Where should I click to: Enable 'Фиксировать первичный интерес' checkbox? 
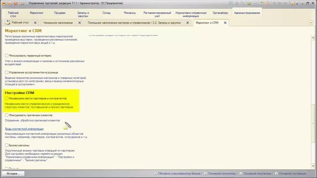point(6,55)
